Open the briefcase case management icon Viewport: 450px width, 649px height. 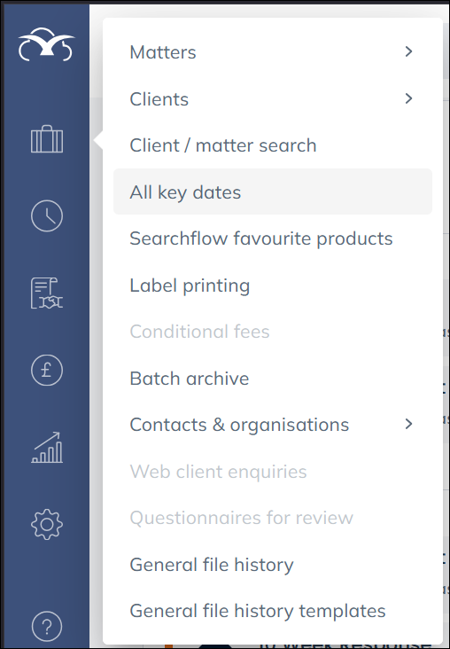47,139
